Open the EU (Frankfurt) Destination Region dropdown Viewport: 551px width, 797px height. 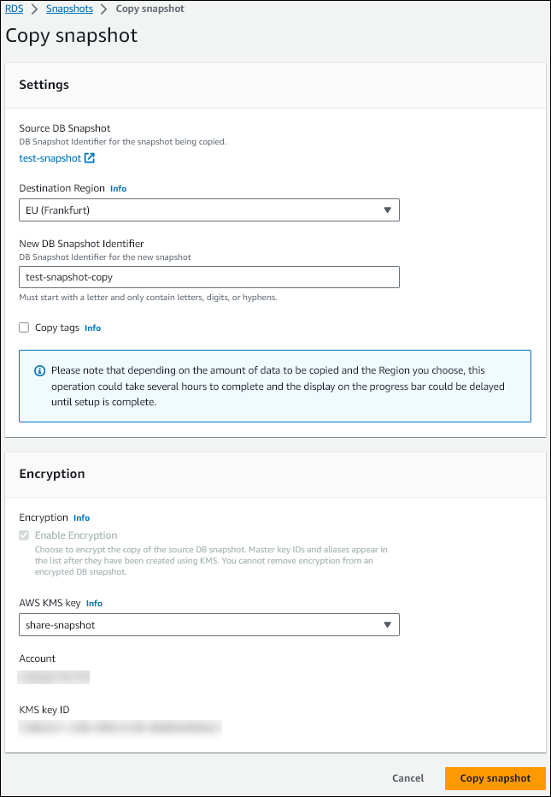point(209,210)
